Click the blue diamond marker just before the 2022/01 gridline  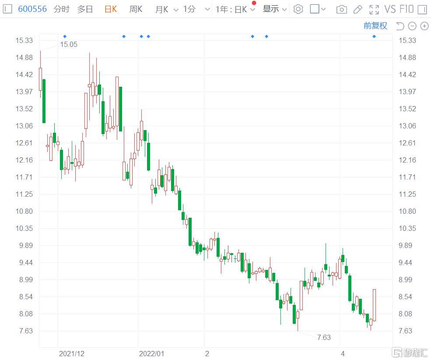[x=124, y=36]
